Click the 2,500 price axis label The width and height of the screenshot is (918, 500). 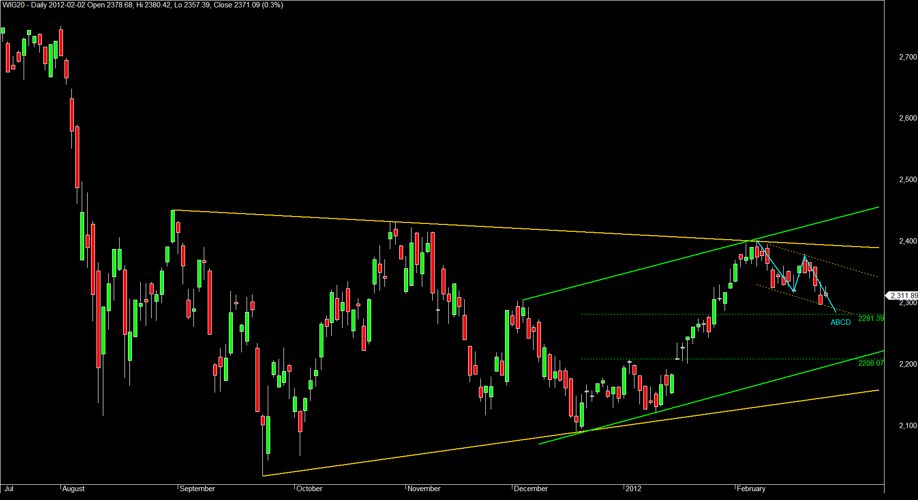(908, 180)
